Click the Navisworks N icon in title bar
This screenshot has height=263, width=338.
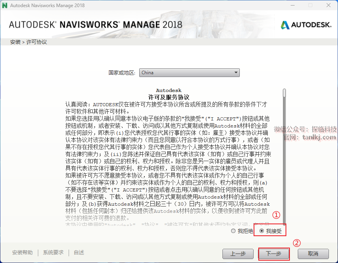coord(4,6)
